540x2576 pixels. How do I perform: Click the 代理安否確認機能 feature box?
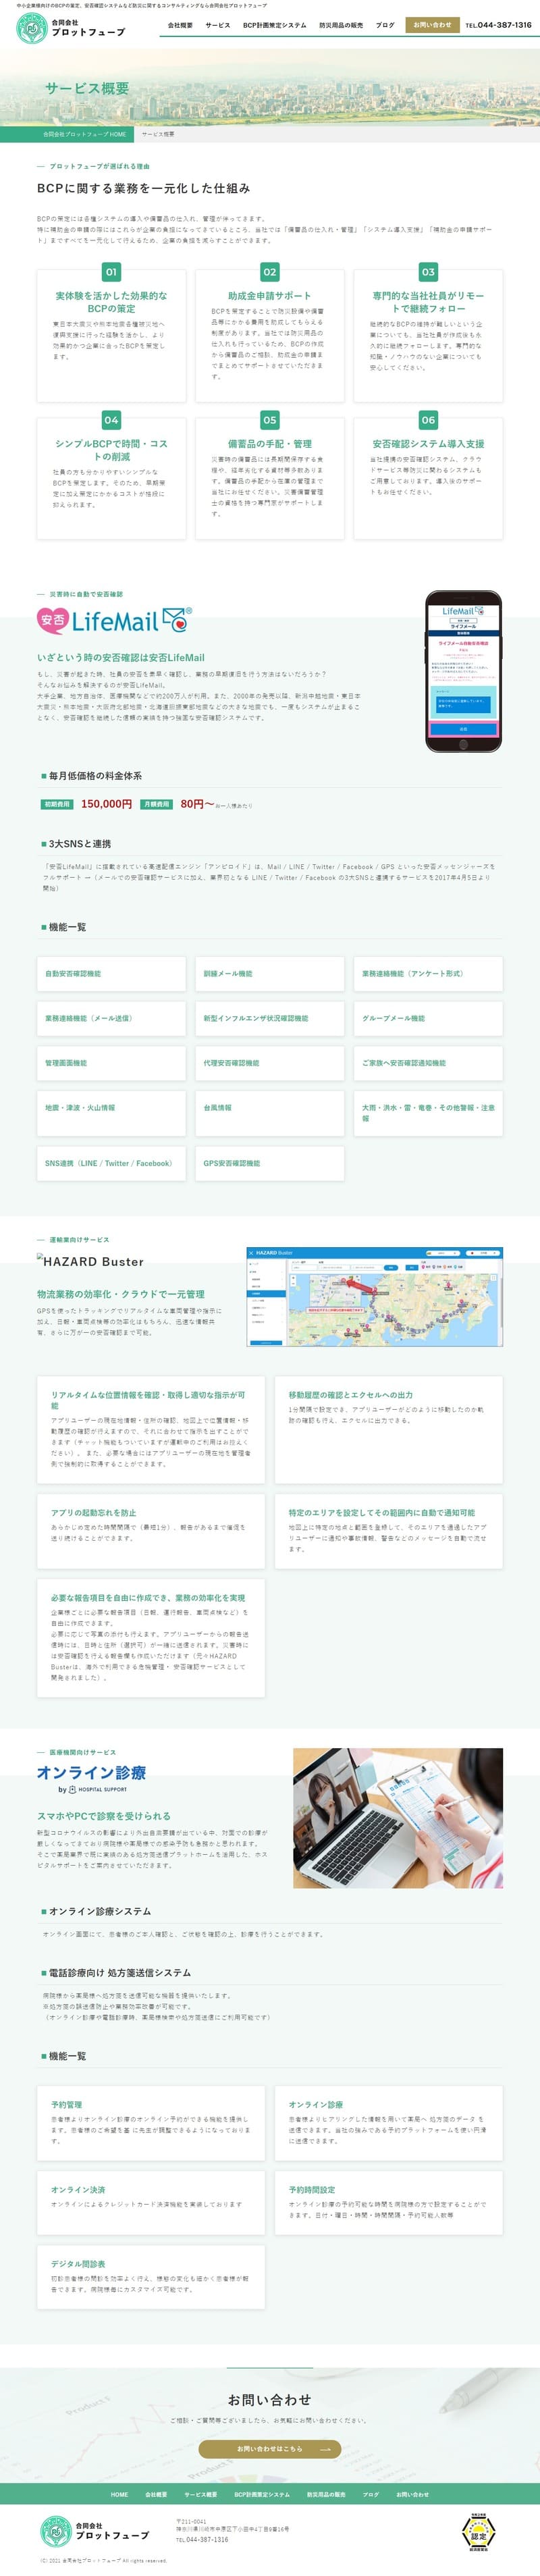pyautogui.click(x=270, y=1064)
